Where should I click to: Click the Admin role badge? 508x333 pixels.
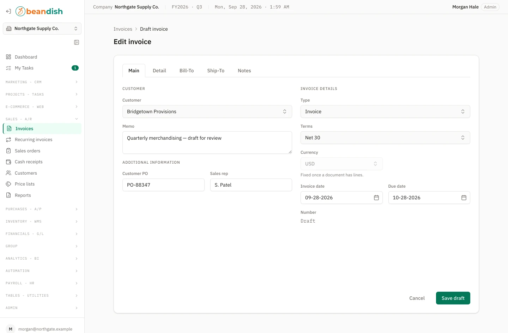pos(490,7)
